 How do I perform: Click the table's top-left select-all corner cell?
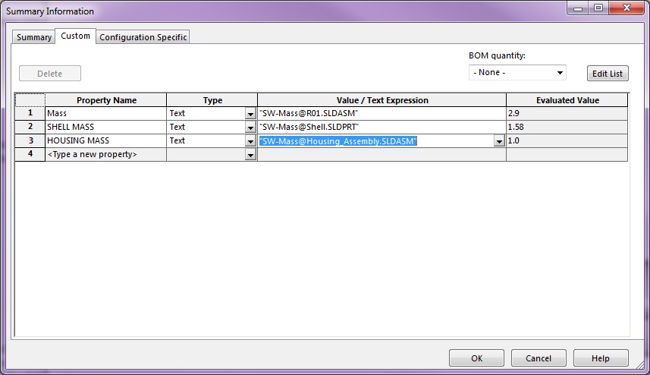[x=30, y=100]
